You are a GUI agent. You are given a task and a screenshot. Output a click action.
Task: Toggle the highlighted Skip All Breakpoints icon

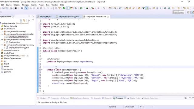[26, 8]
